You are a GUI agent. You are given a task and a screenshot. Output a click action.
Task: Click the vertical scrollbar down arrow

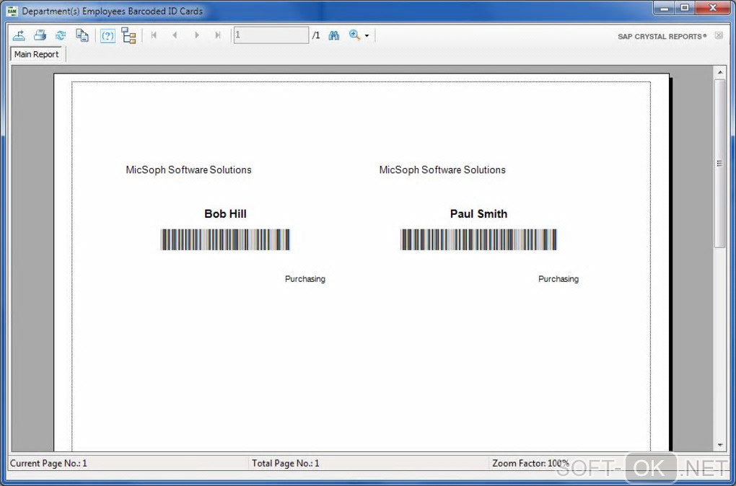719,445
